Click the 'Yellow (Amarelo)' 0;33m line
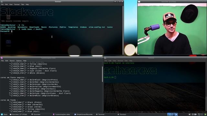The image size is (207, 116). pos(28,64)
